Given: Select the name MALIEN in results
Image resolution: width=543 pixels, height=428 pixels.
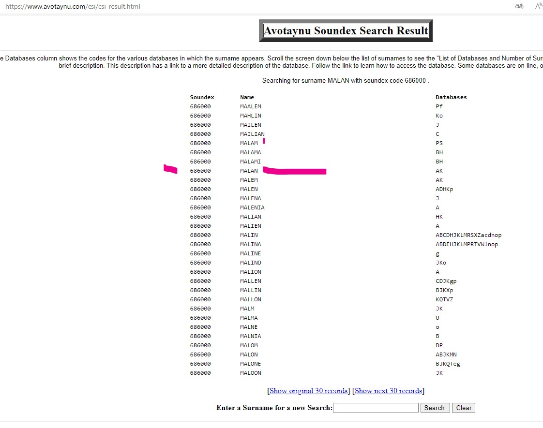Looking at the screenshot, I should (x=250, y=226).
